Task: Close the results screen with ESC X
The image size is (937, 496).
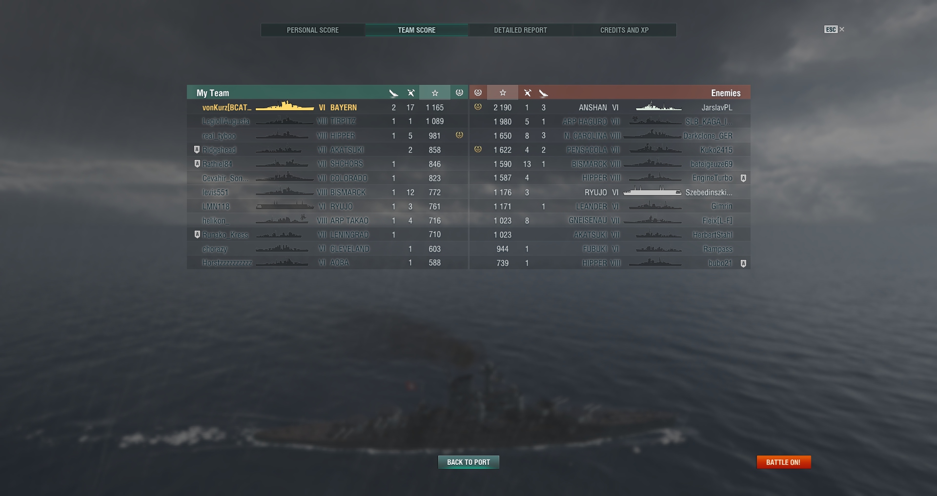Action: [835, 30]
